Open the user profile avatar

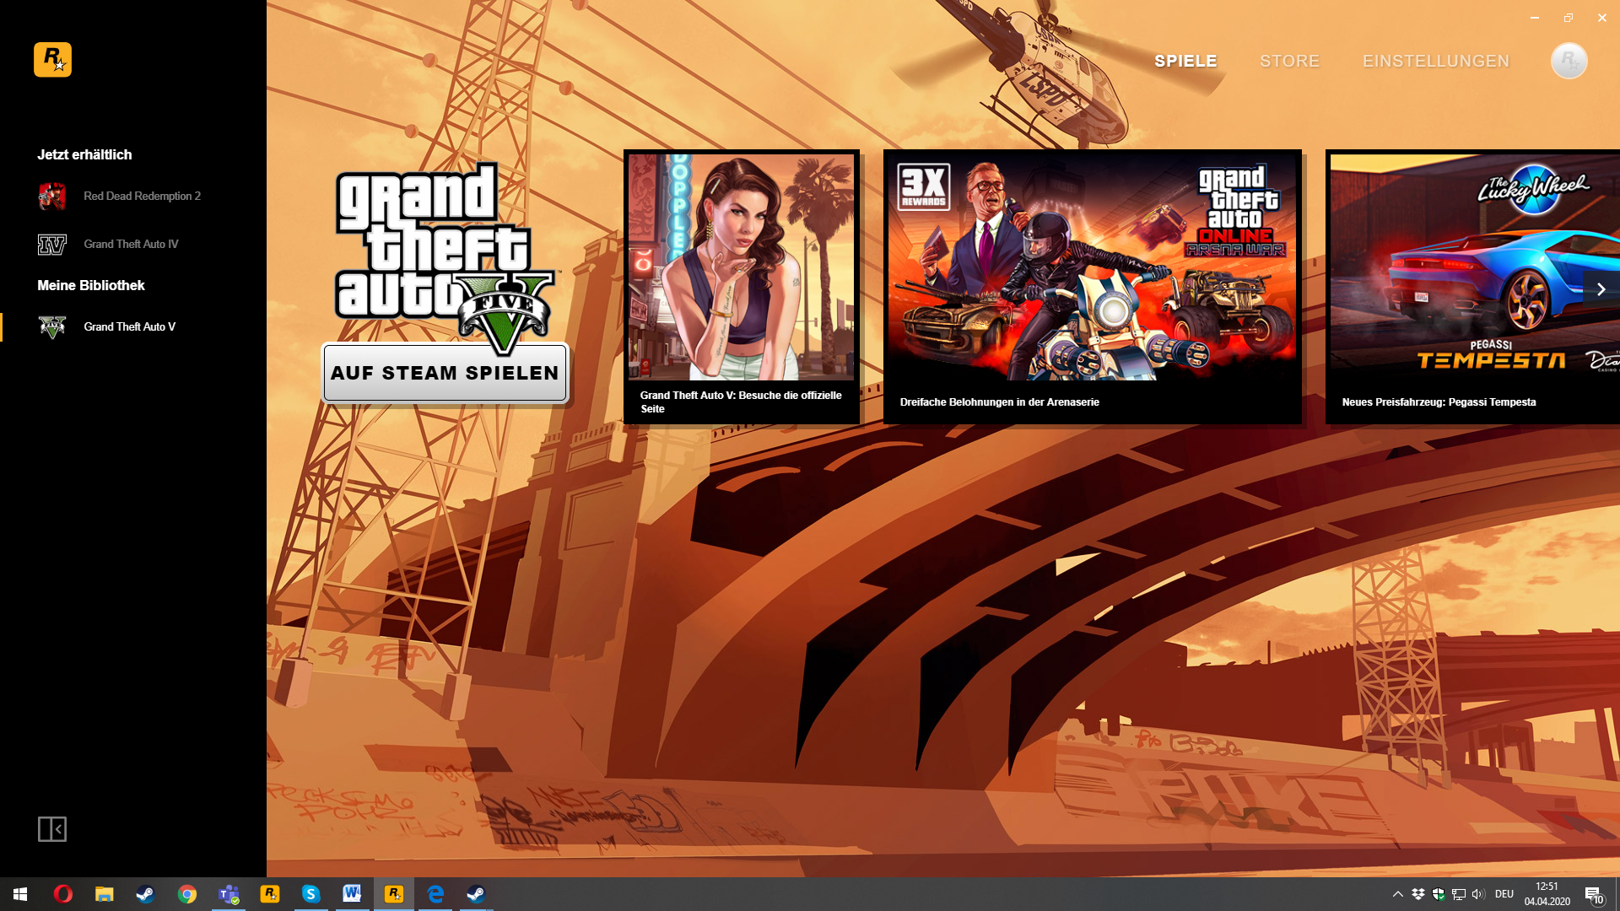[x=1569, y=61]
